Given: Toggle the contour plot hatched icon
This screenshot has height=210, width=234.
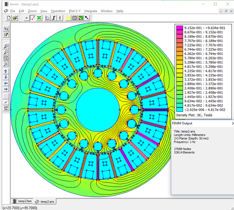Looking at the screenshot, I should (74, 18).
